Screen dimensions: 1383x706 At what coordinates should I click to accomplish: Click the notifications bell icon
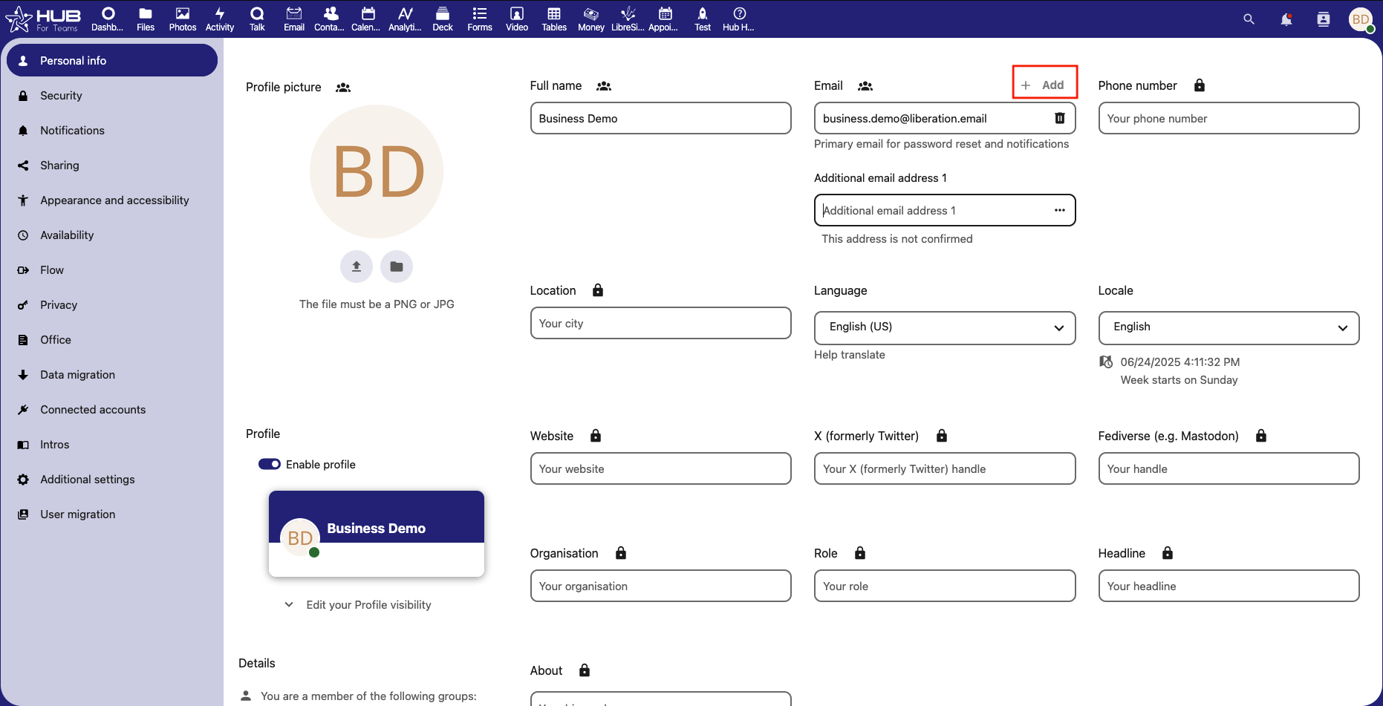[1286, 19]
